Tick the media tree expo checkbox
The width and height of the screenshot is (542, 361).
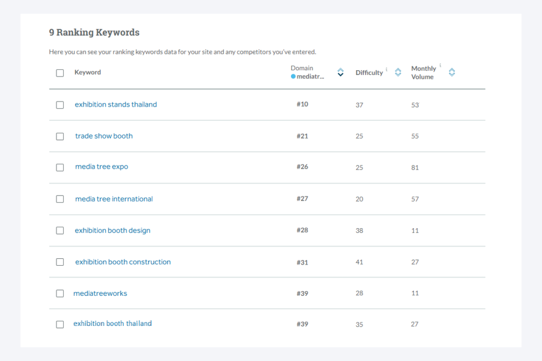[x=60, y=167]
